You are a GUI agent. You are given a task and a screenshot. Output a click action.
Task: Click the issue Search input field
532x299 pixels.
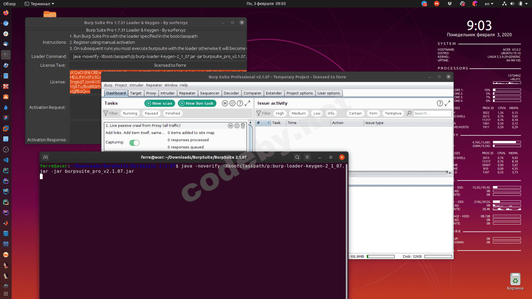[432, 113]
